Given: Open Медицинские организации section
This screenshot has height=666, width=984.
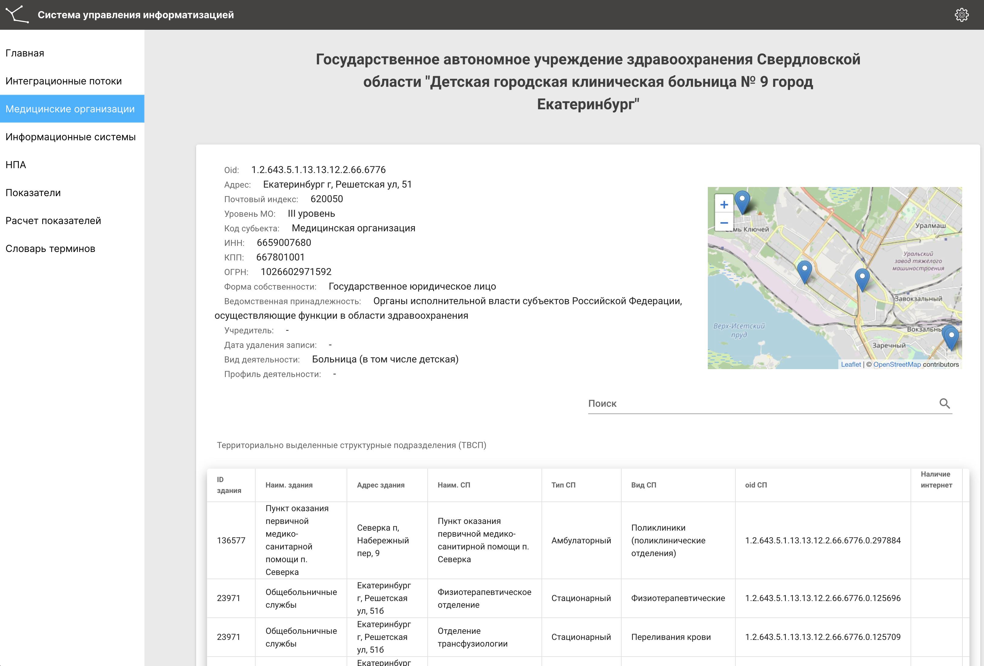Looking at the screenshot, I should point(72,109).
